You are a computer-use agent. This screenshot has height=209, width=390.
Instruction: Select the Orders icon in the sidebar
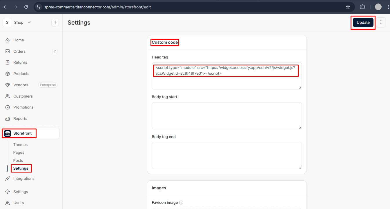point(8,51)
